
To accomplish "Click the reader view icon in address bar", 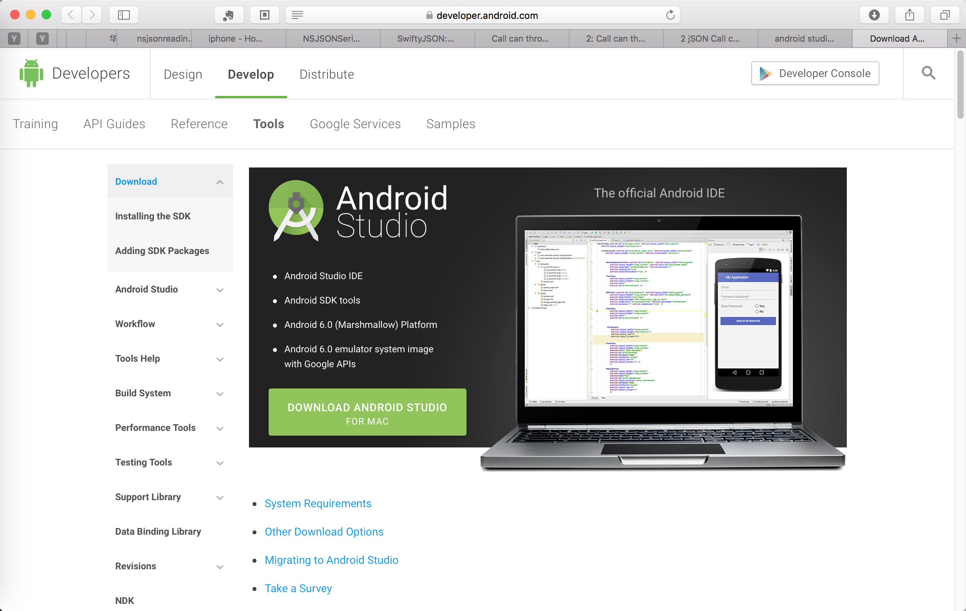I will click(298, 15).
